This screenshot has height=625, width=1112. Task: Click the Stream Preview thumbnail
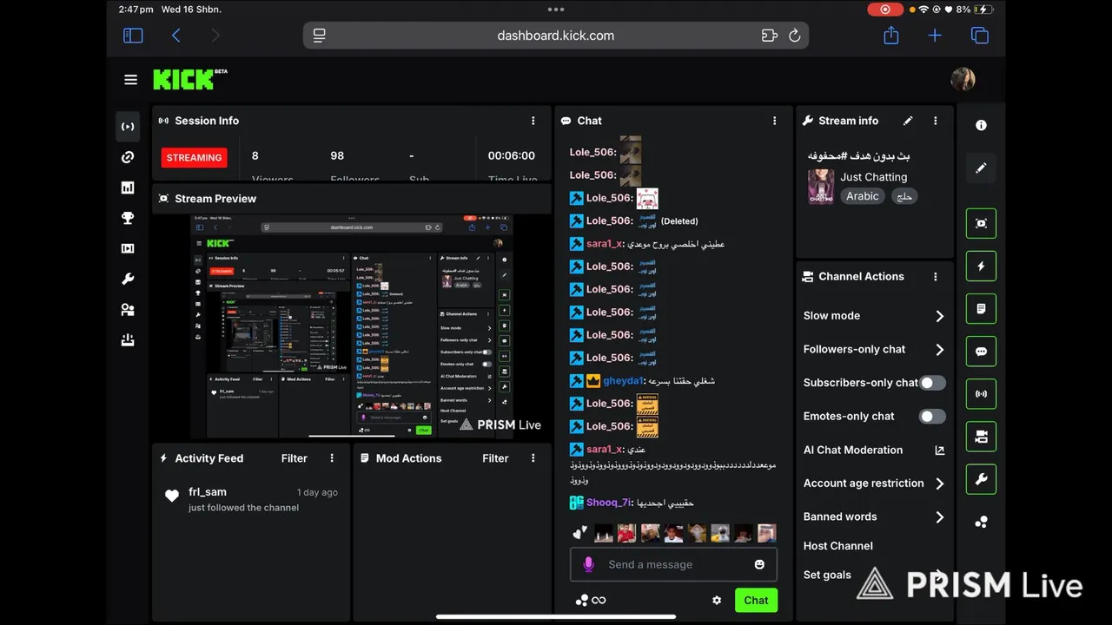coord(352,326)
